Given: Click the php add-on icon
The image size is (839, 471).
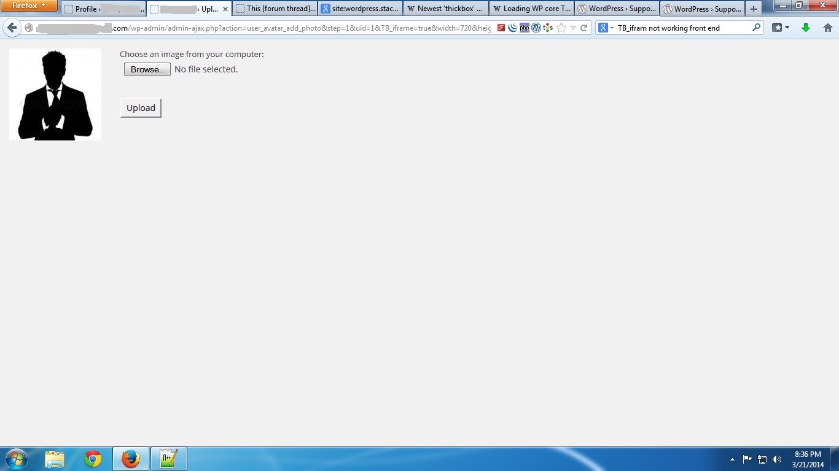Looking at the screenshot, I should (524, 28).
